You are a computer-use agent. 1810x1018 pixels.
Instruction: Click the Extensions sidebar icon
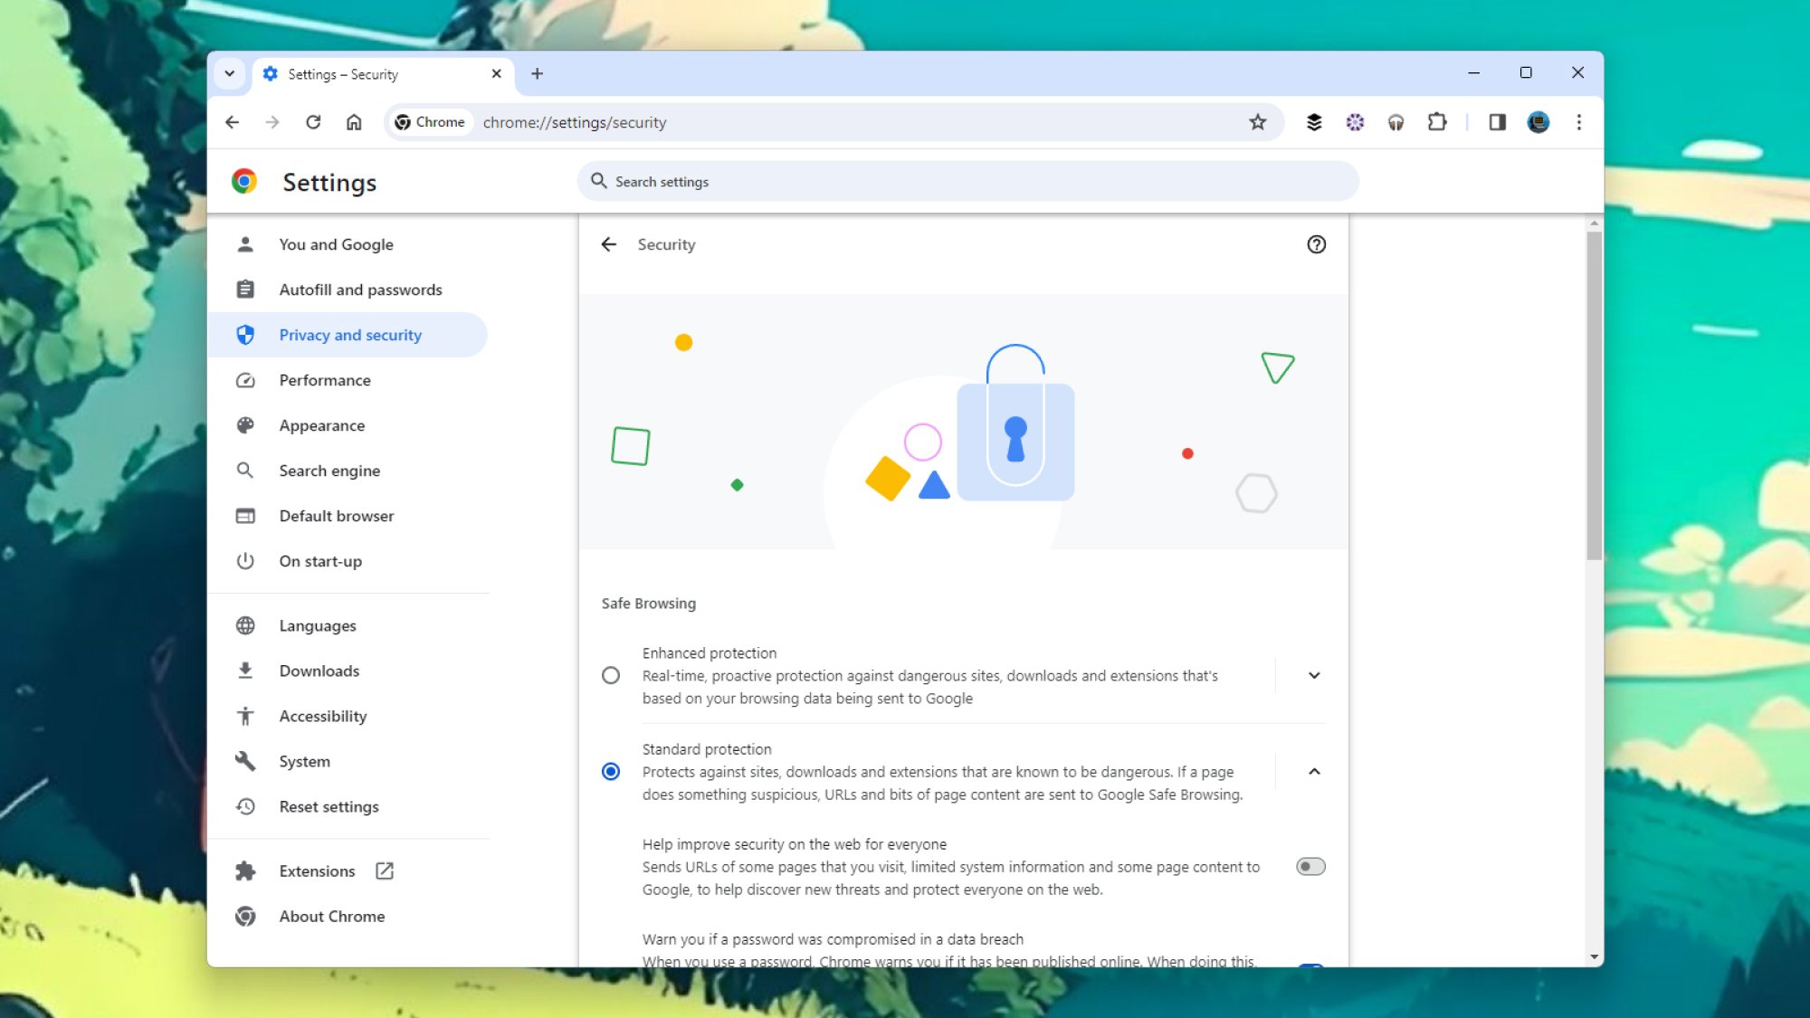pyautogui.click(x=245, y=871)
